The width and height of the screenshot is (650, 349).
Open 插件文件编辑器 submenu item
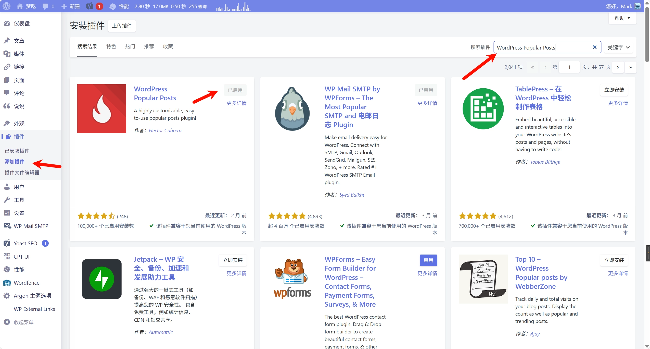click(22, 172)
